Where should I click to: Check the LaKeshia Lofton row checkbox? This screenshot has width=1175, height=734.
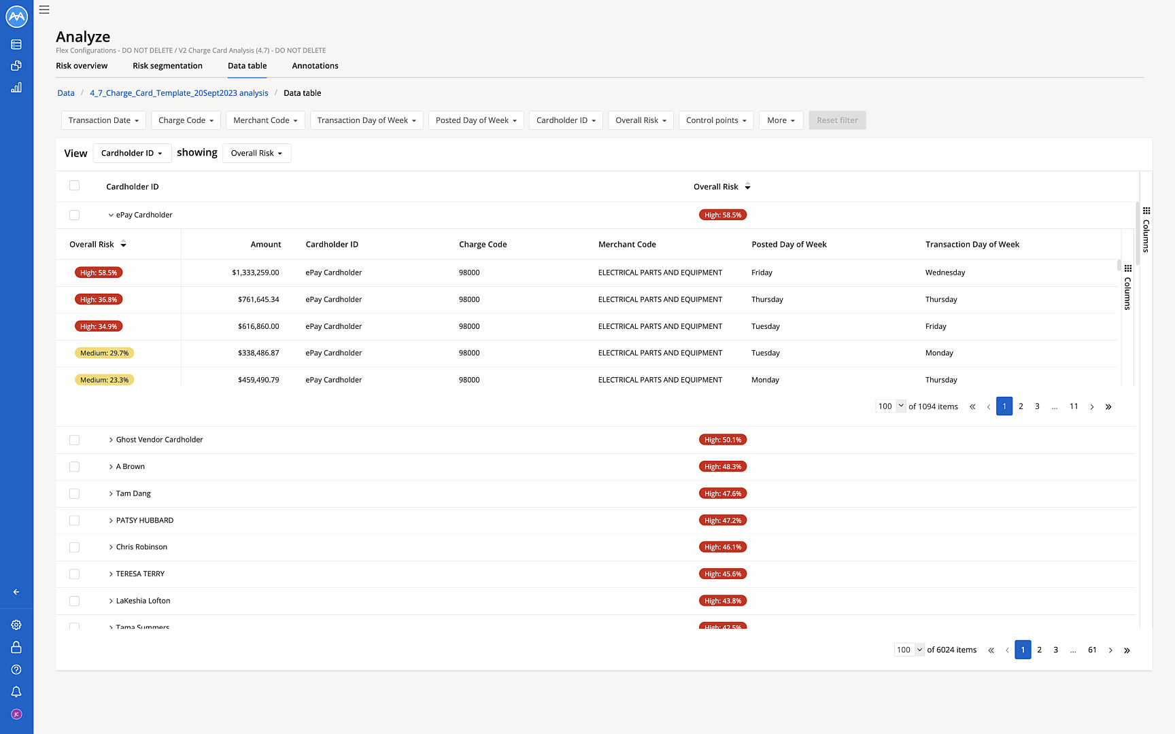[74, 601]
